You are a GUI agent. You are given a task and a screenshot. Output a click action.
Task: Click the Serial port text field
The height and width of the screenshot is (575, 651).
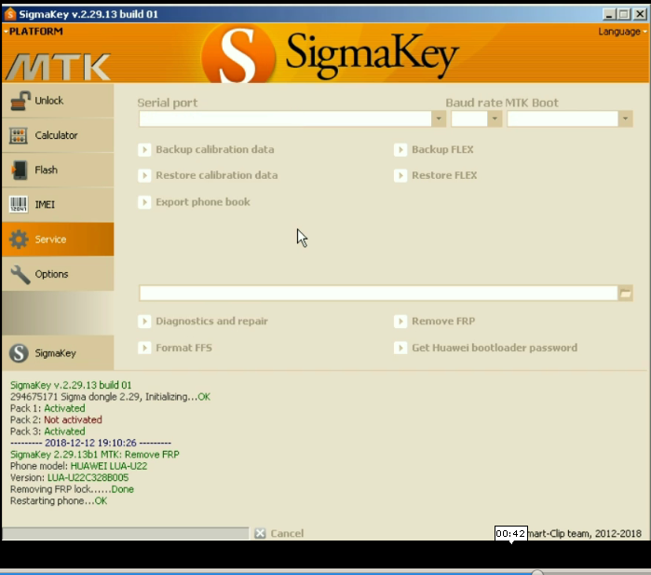click(285, 119)
